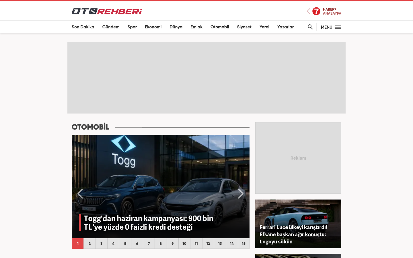The height and width of the screenshot is (258, 413).
Task: Open the Ekonomi section
Action: (153, 27)
